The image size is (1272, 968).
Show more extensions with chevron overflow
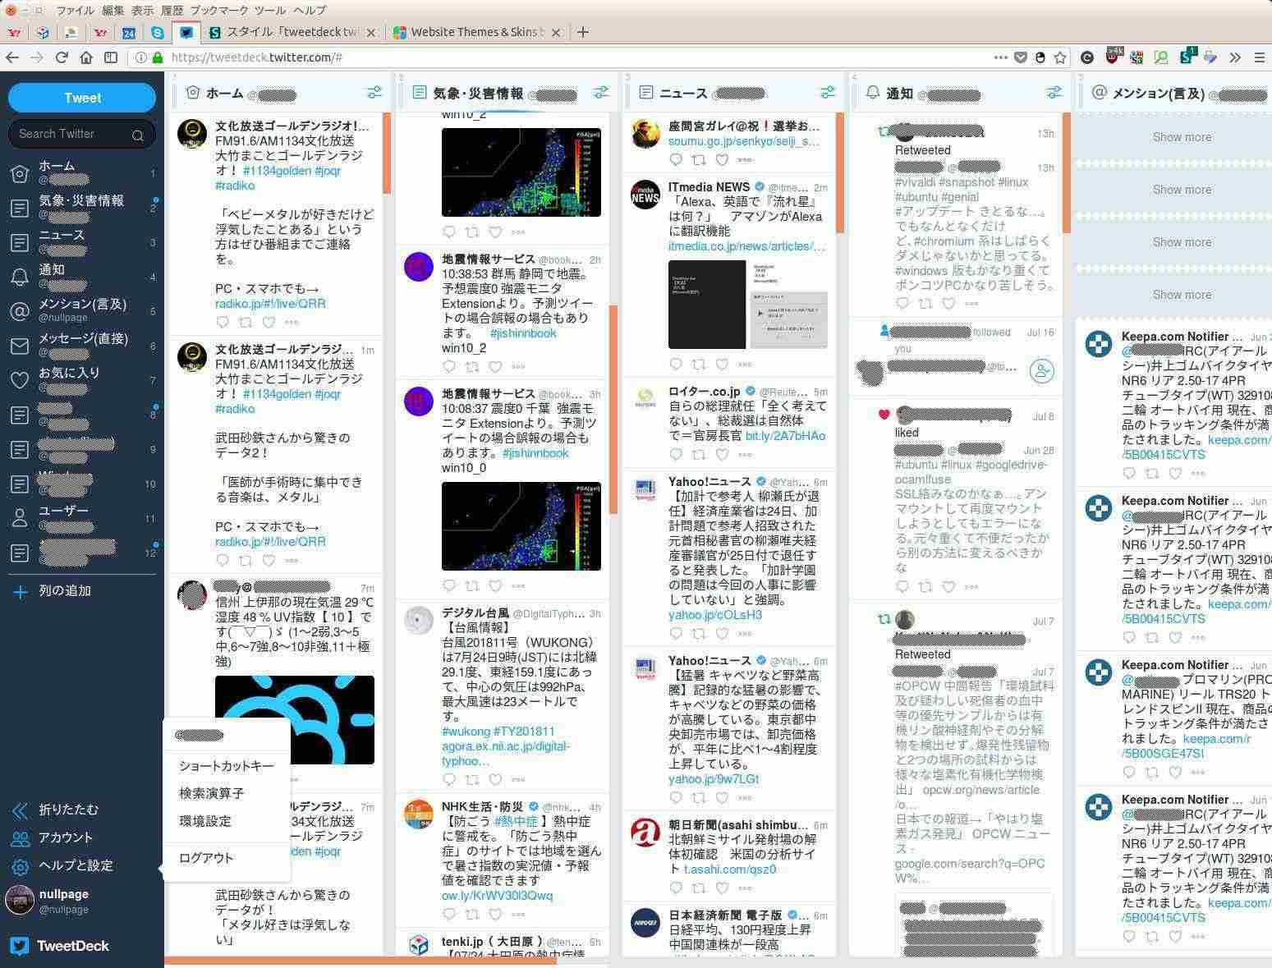tap(1235, 57)
